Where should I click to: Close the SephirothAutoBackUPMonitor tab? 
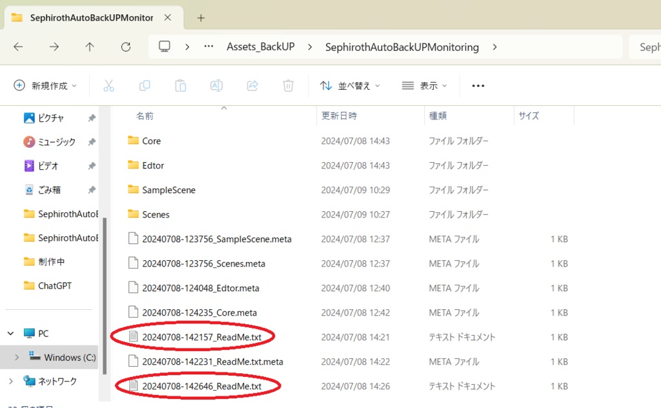(167, 17)
